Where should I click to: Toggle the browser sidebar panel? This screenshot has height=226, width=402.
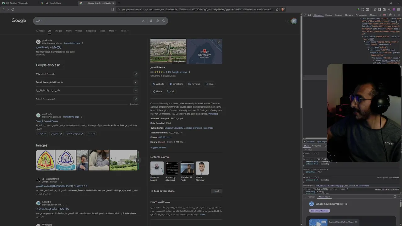379,9
